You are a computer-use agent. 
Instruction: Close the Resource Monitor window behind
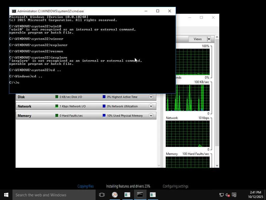pos(213,17)
